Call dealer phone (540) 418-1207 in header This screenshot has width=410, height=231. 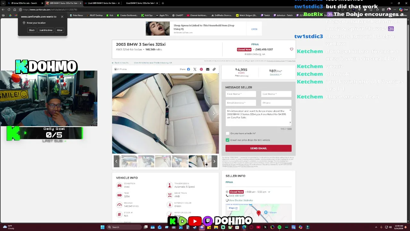click(264, 49)
